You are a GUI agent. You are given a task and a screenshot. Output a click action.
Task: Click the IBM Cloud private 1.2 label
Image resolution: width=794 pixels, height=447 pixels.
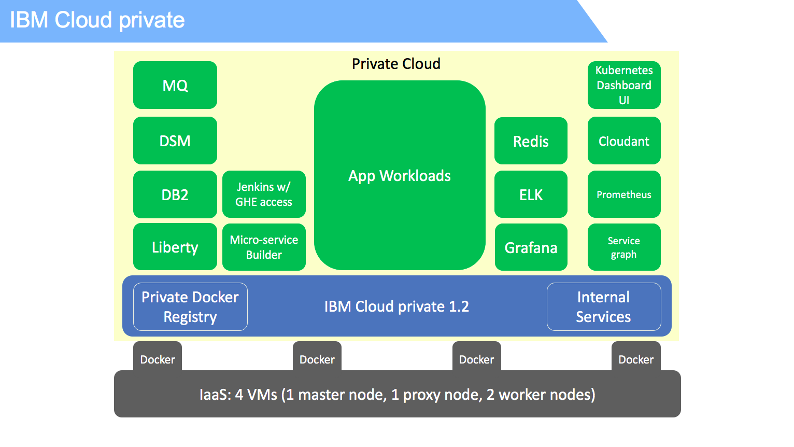(x=396, y=306)
